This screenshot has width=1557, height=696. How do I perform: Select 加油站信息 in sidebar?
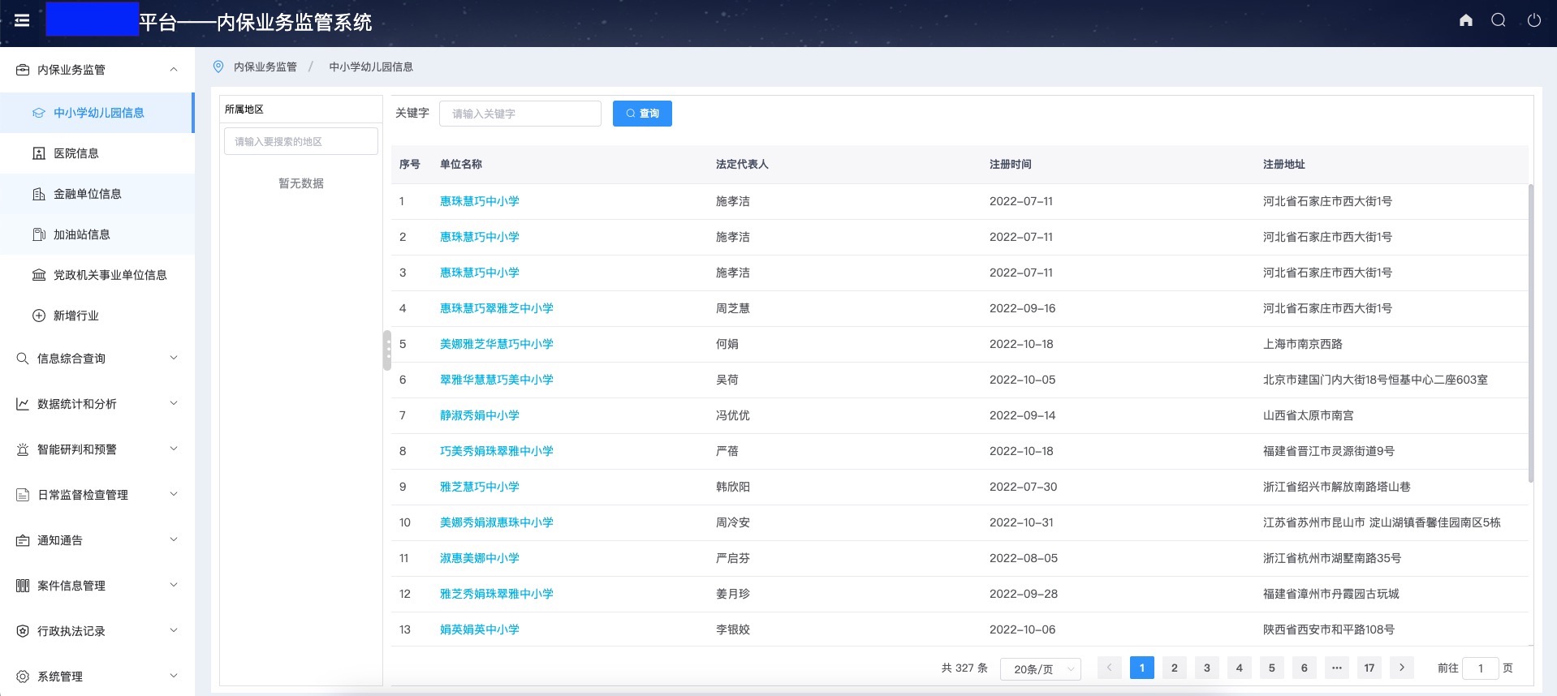tap(97, 234)
